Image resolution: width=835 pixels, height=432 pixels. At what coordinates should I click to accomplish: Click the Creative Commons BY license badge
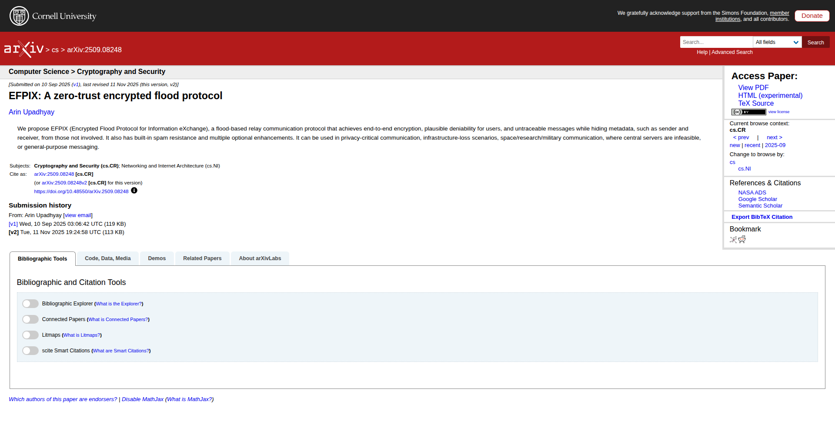(748, 112)
